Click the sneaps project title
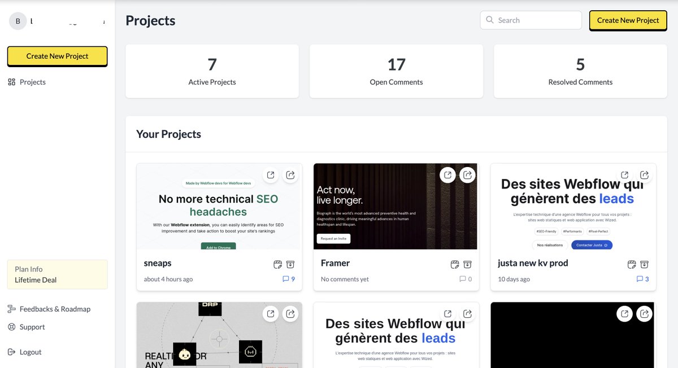Image resolution: width=678 pixels, height=368 pixels. tap(158, 263)
